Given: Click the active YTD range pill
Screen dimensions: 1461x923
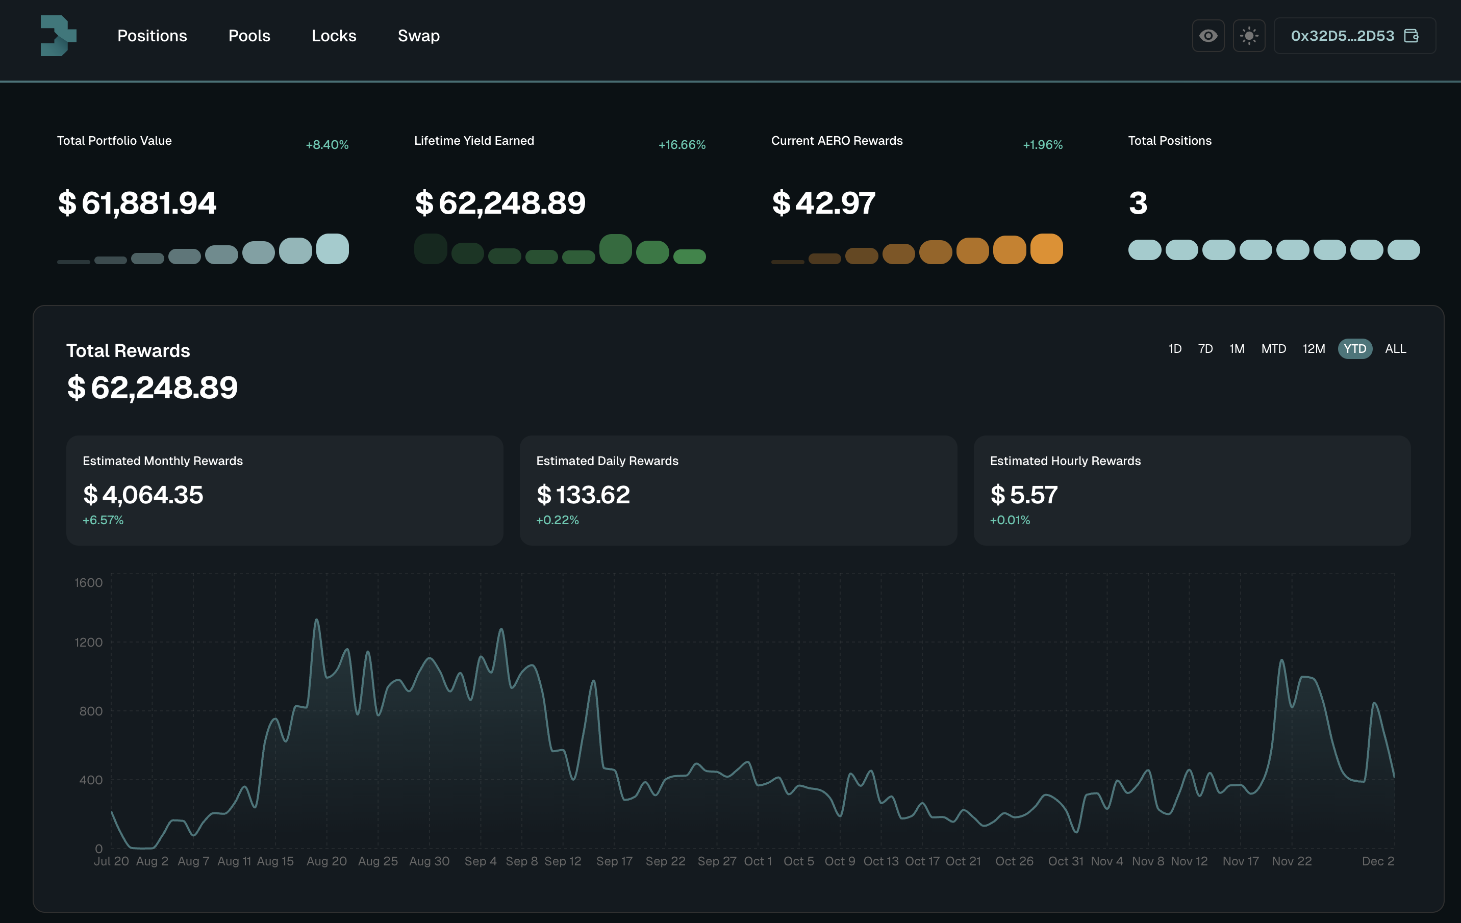Looking at the screenshot, I should coord(1354,349).
